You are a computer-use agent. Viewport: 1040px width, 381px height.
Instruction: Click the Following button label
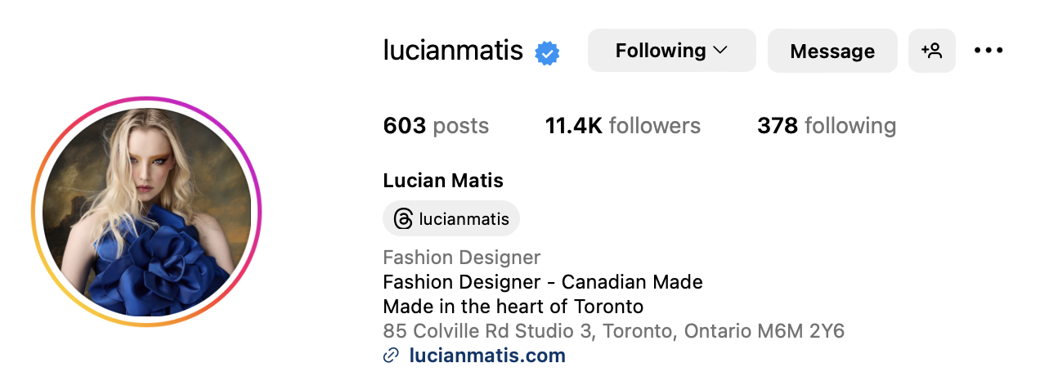click(661, 51)
